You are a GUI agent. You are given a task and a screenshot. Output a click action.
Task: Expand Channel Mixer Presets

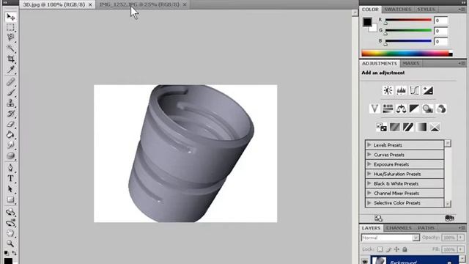pyautogui.click(x=369, y=193)
